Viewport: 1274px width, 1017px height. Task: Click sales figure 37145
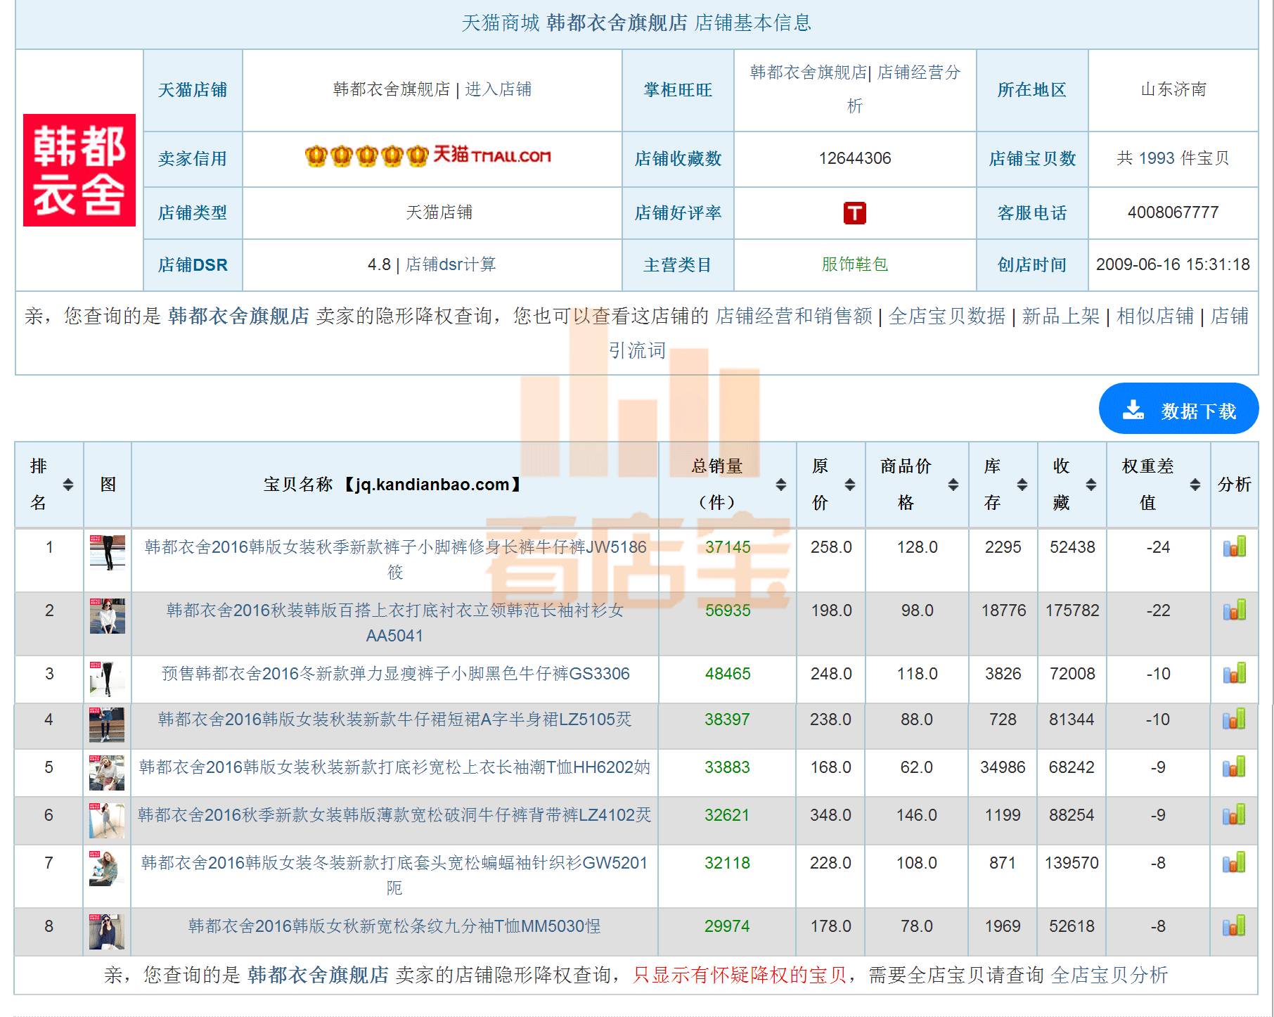(x=728, y=547)
